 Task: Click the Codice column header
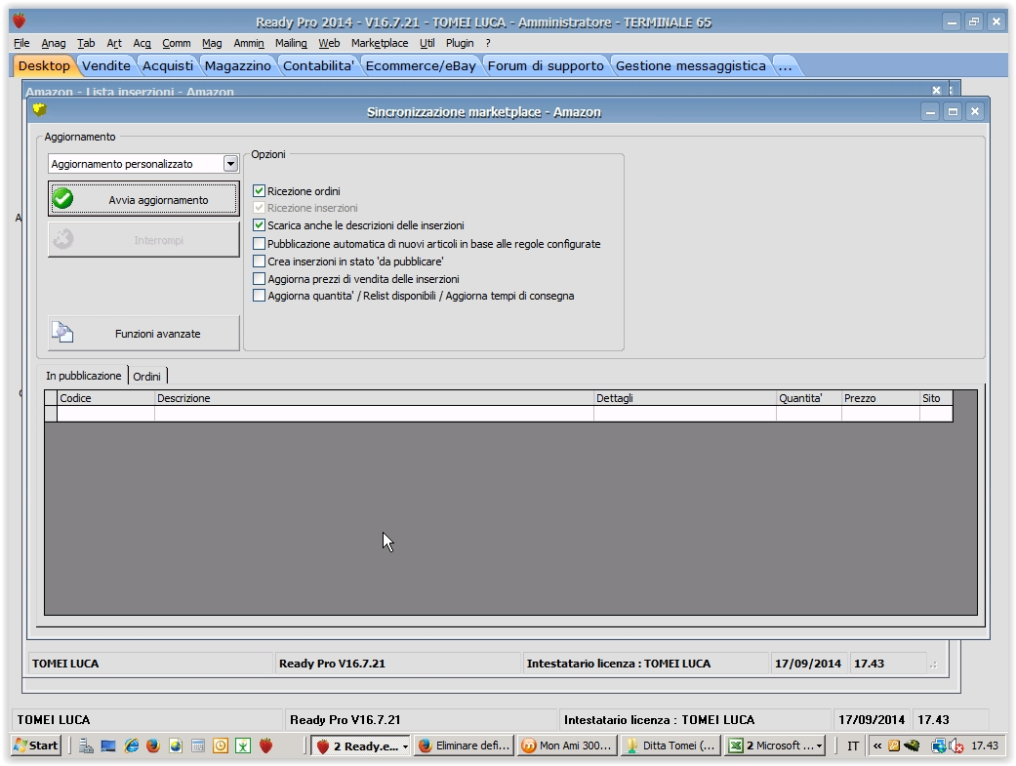(105, 398)
